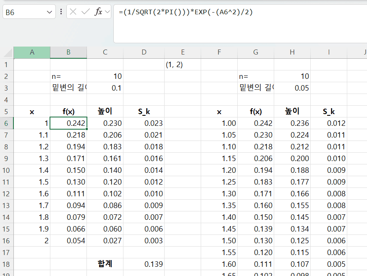Select row 18 header
The width and height of the screenshot is (367, 276).
click(x=6, y=264)
